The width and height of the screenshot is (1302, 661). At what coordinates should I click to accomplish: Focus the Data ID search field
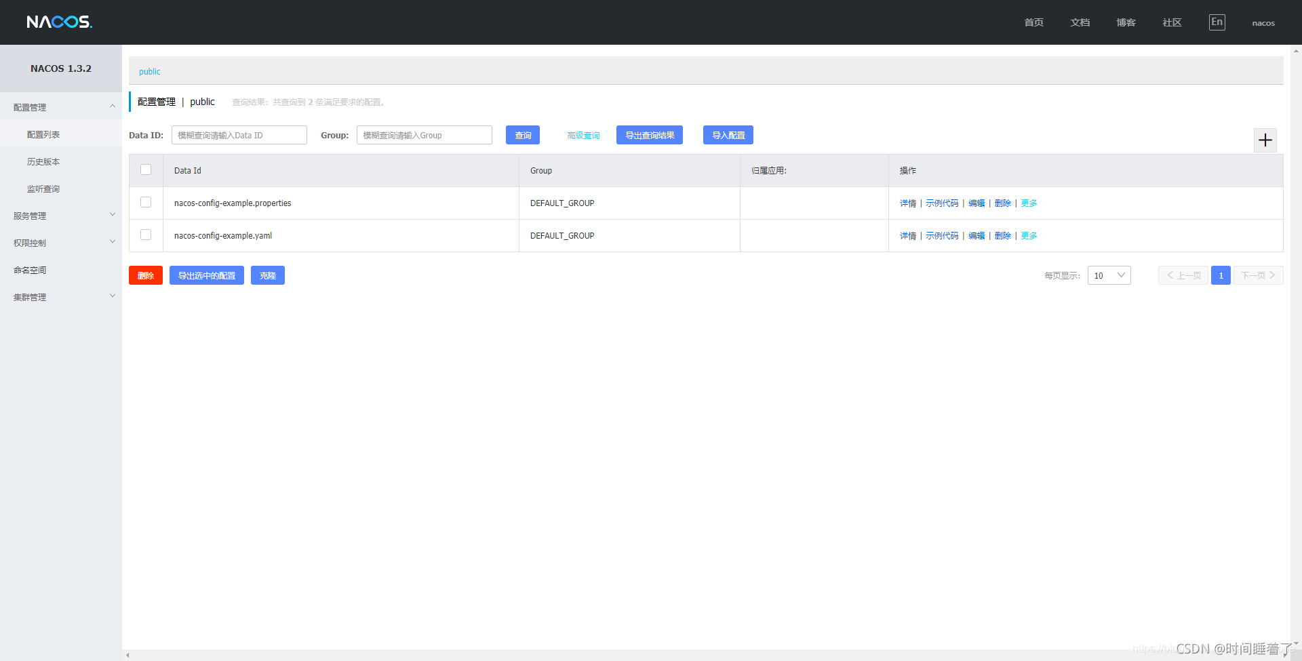click(x=239, y=135)
